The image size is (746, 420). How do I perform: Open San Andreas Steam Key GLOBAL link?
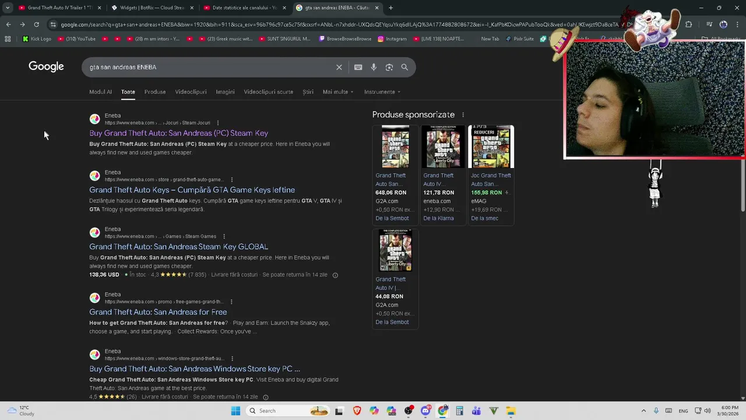[x=178, y=246]
